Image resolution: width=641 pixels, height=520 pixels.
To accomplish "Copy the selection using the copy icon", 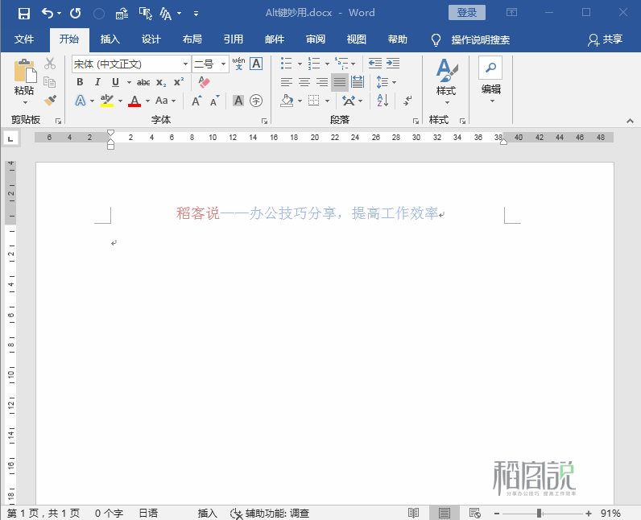I will 50,82.
